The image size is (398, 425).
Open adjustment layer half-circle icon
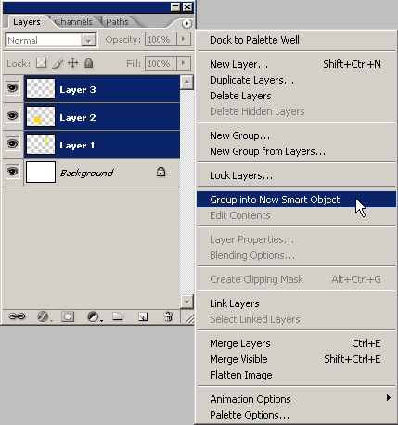94,316
